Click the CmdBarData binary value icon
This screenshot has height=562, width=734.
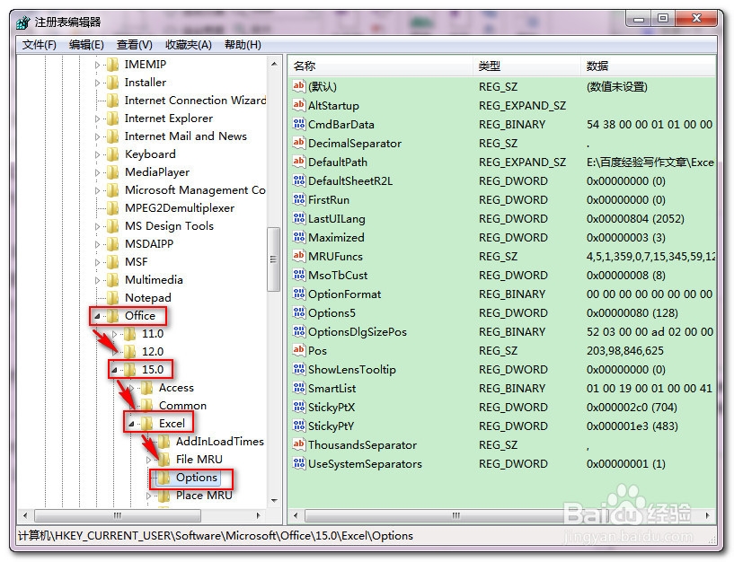point(298,124)
